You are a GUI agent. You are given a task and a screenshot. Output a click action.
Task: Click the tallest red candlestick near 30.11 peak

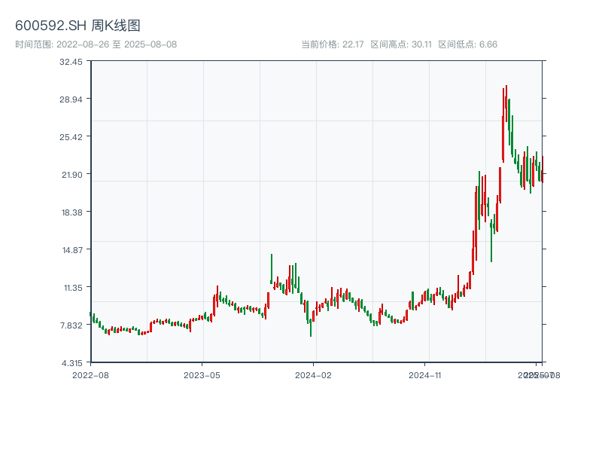[x=506, y=104]
